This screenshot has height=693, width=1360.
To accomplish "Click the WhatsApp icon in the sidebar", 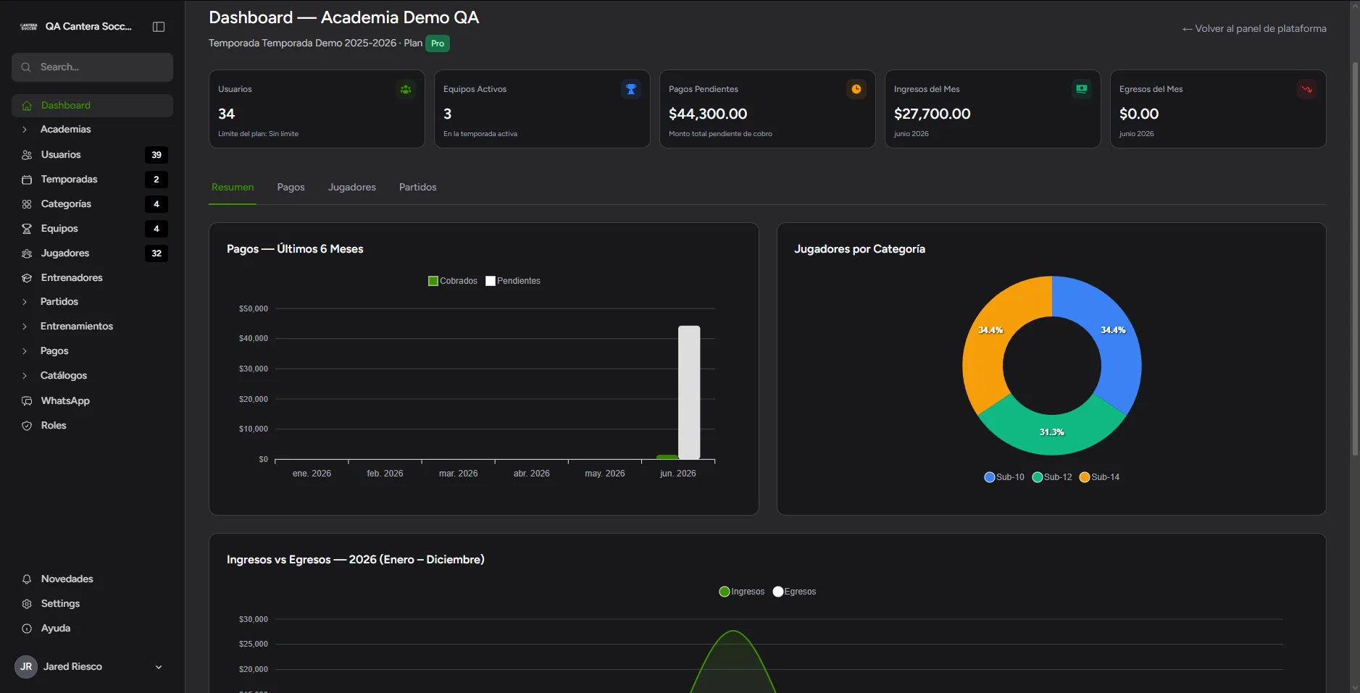I will (27, 400).
